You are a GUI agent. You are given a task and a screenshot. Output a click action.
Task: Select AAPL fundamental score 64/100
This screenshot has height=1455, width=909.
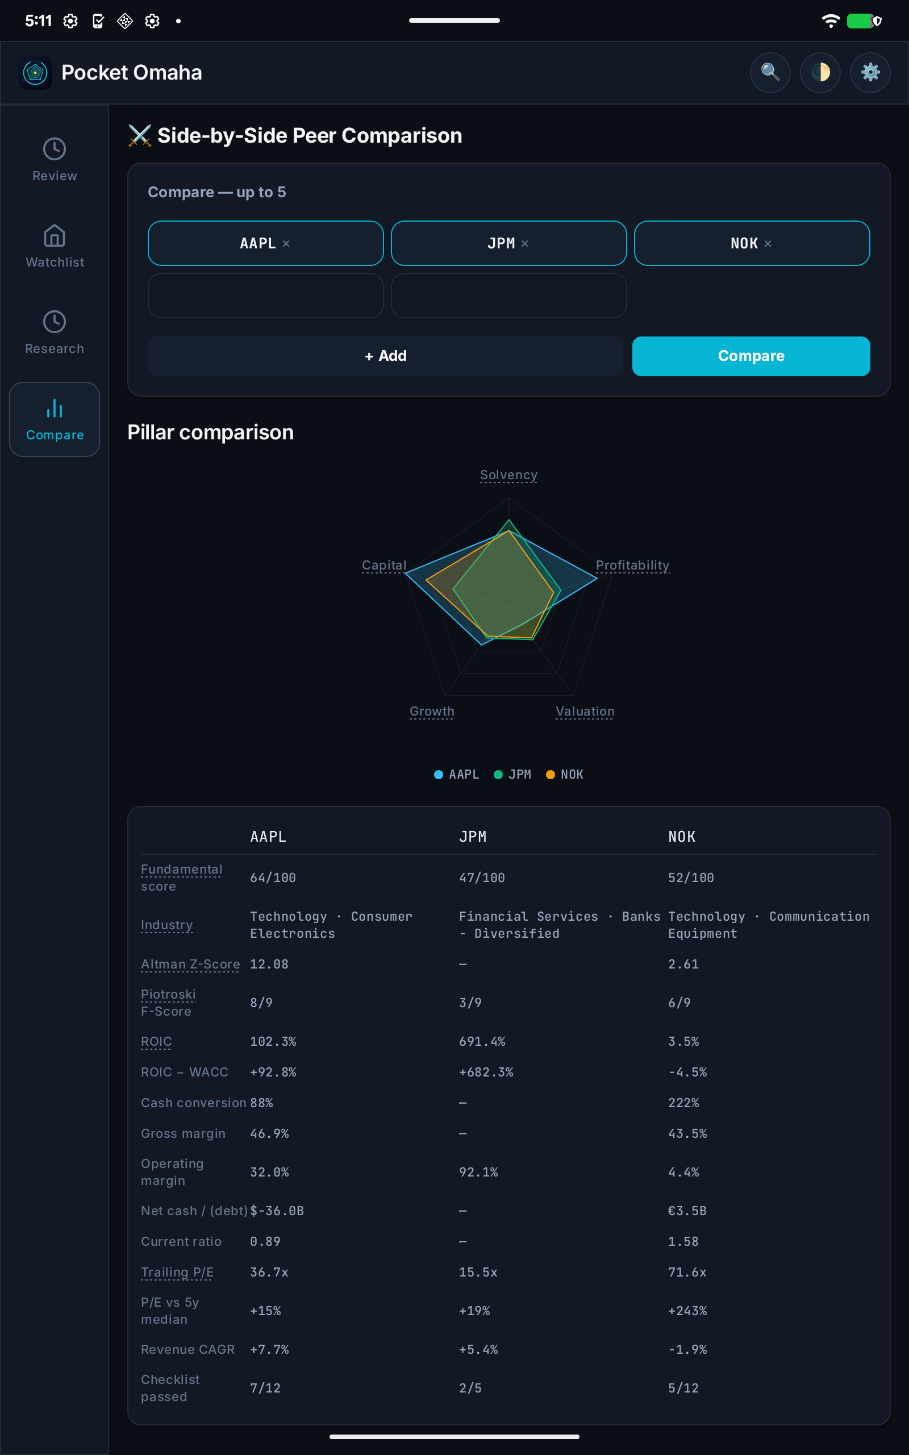(273, 878)
